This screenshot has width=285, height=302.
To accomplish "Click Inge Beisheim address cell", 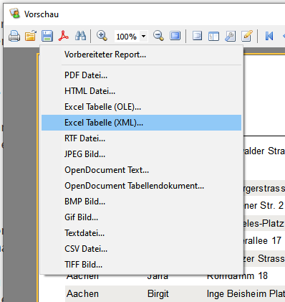I will tap(246, 294).
